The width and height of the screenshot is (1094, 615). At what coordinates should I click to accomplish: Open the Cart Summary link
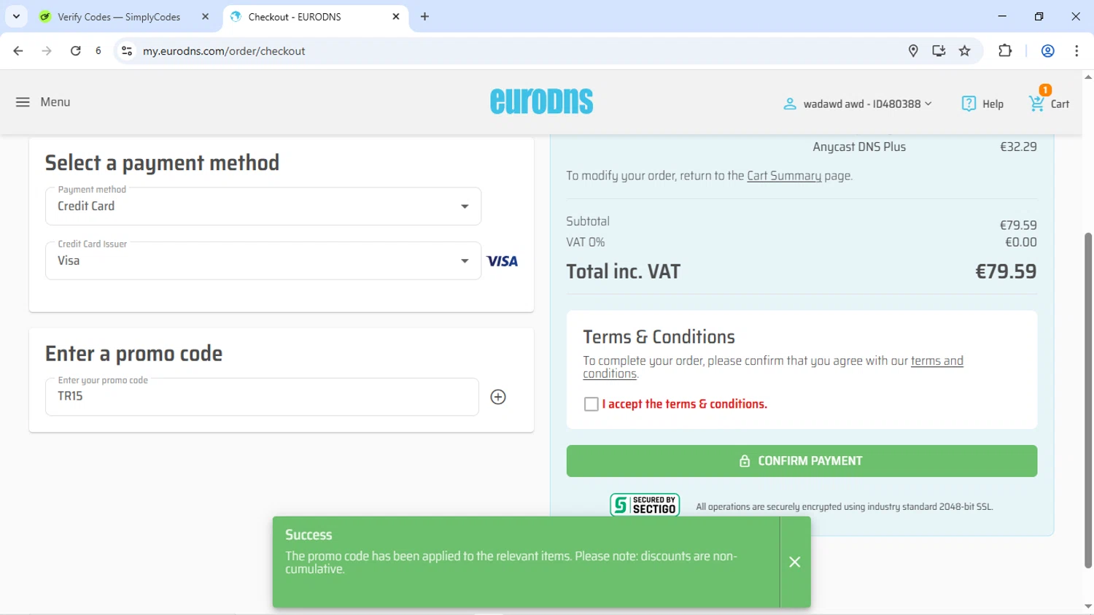[x=784, y=176]
